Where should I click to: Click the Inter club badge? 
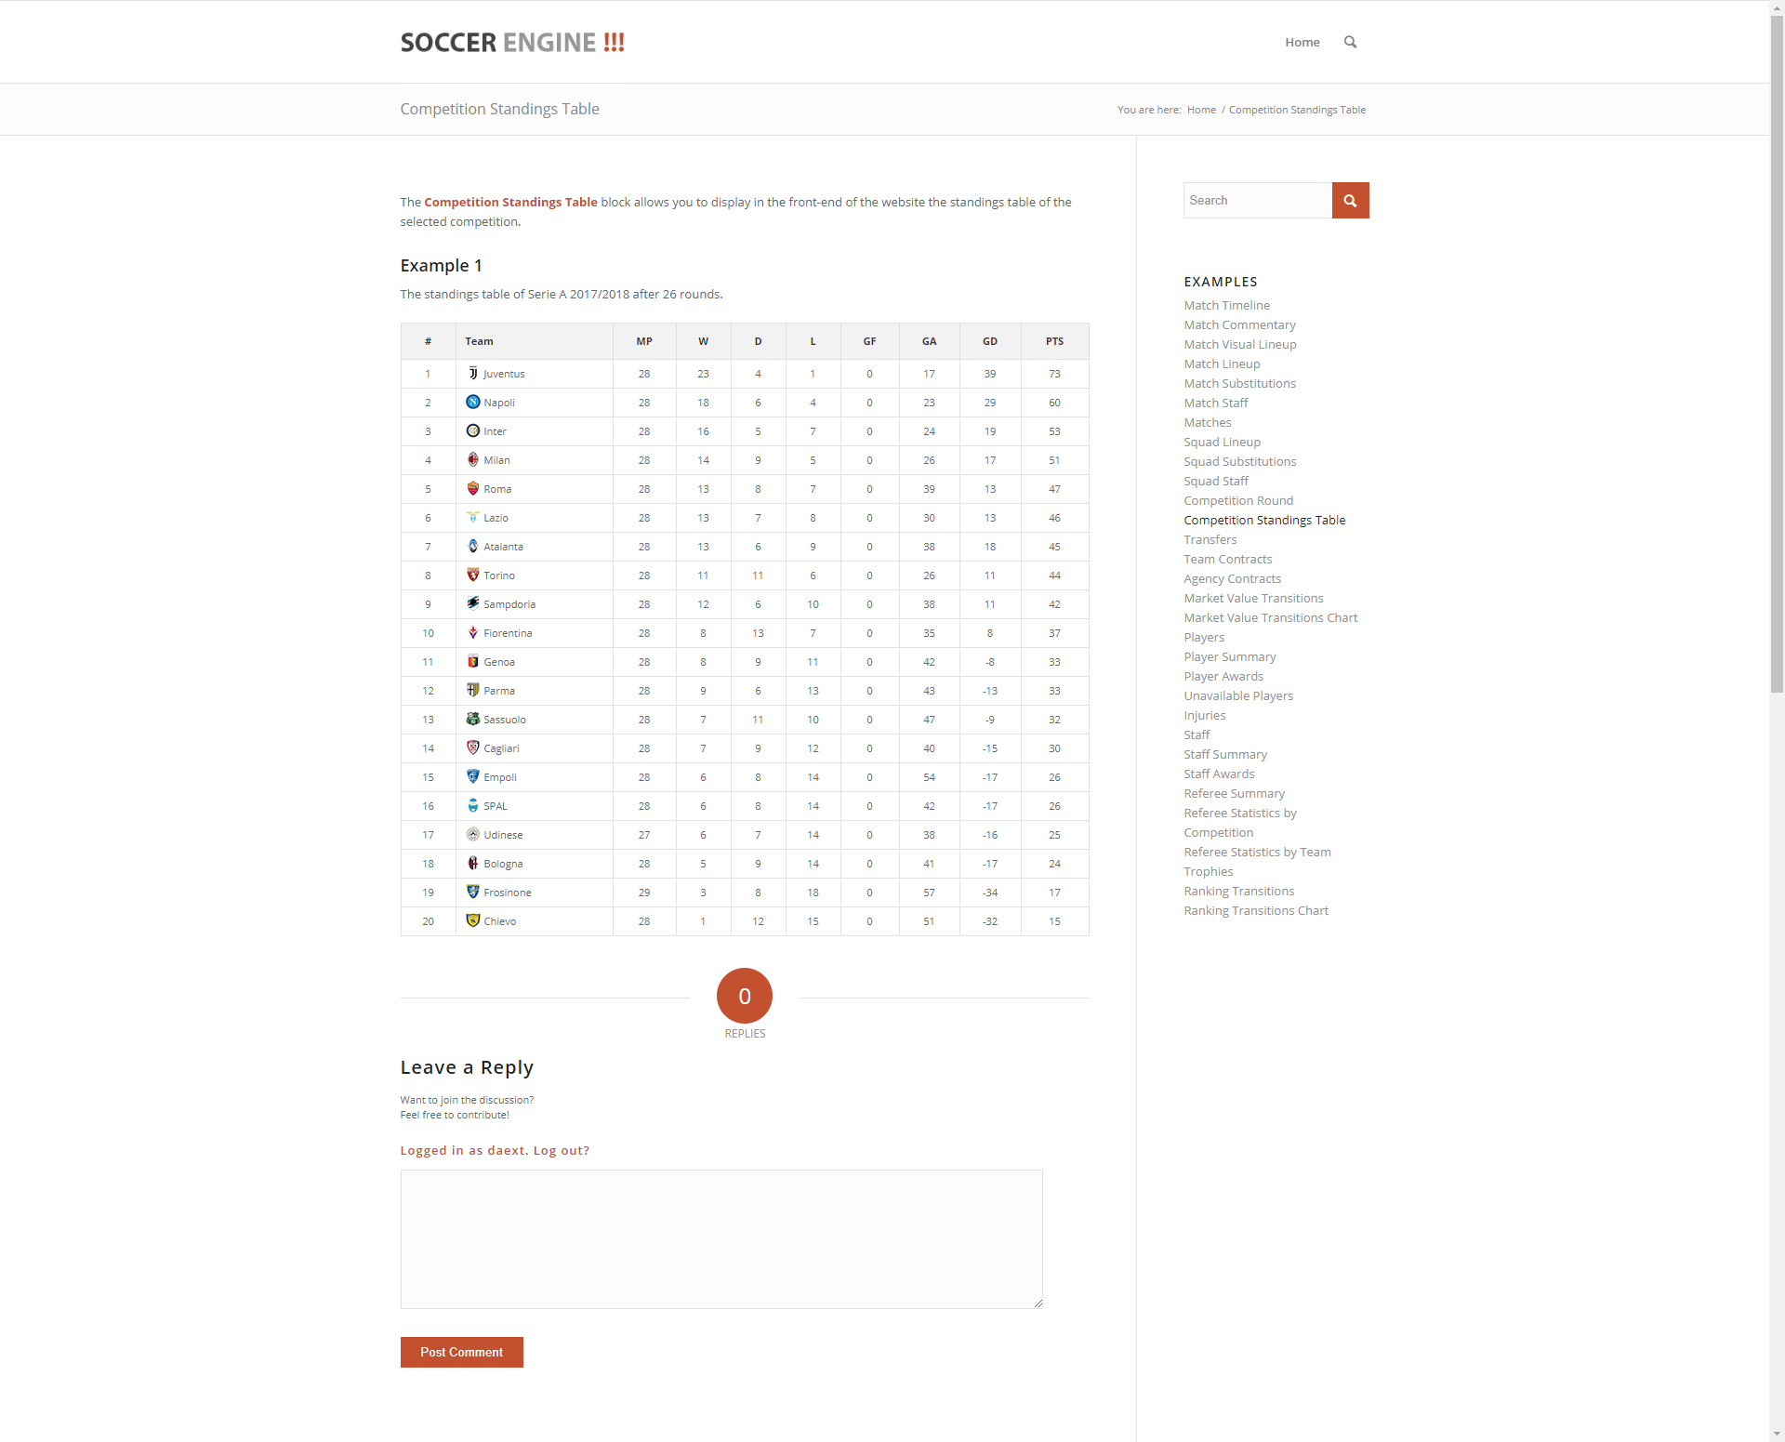(472, 430)
